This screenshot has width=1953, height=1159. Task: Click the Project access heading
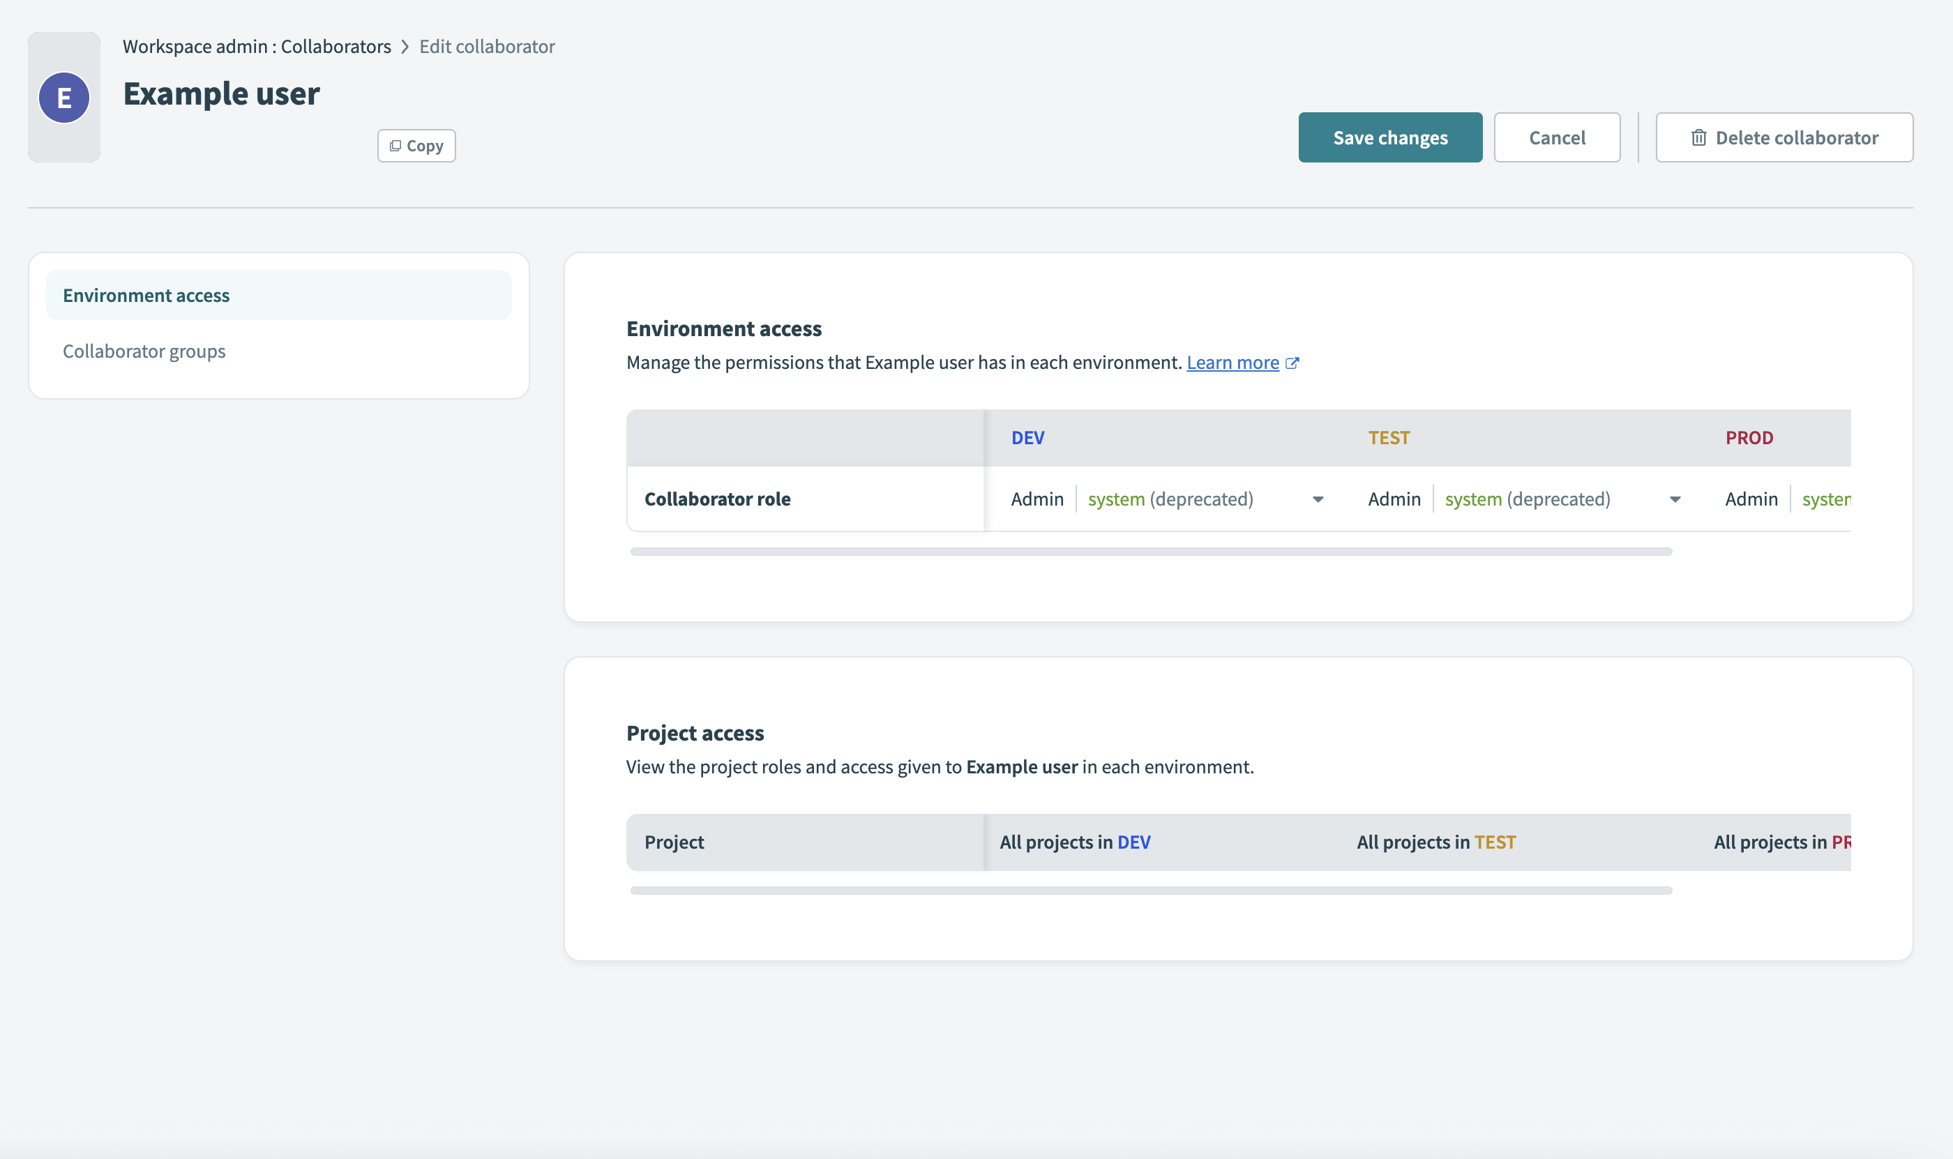[695, 734]
